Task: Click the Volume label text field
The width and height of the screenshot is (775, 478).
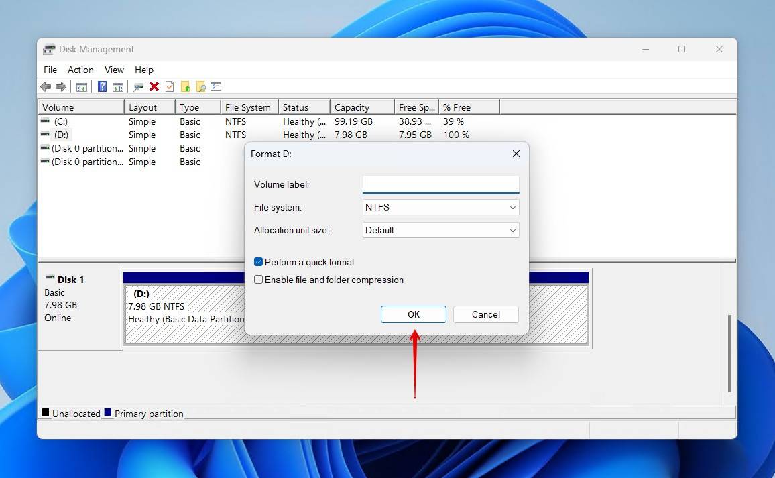Action: pyautogui.click(x=440, y=184)
